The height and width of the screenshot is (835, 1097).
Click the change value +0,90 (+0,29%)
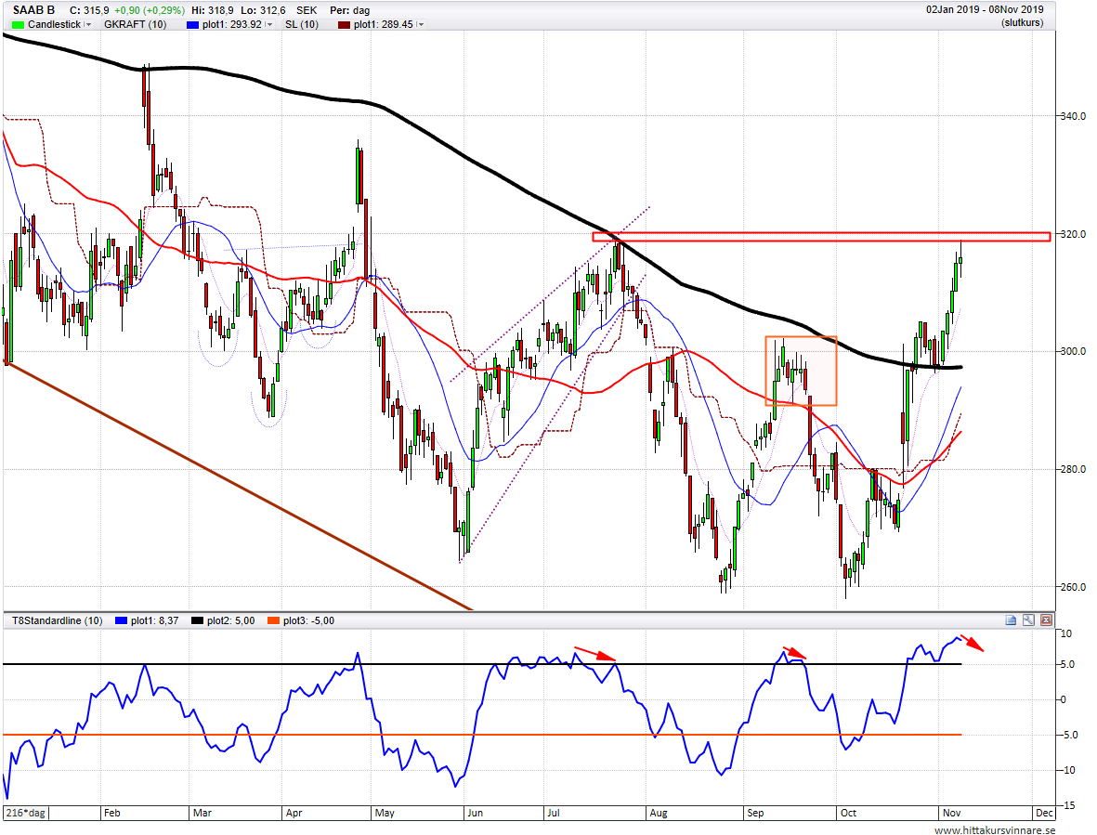(150, 10)
